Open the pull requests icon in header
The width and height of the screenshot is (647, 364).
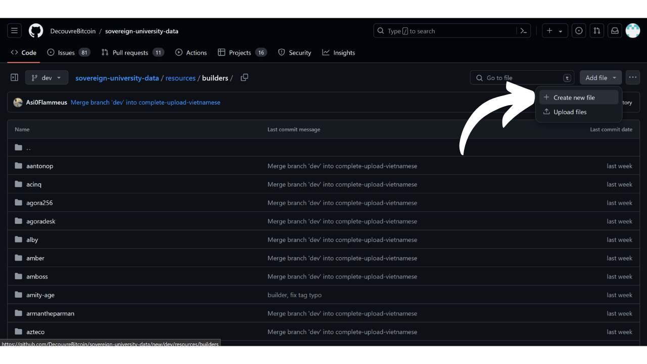pos(597,31)
